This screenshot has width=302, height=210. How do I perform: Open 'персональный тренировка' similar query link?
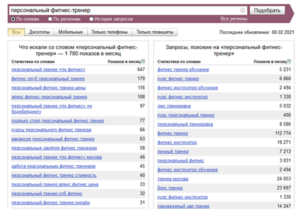coord(185,124)
